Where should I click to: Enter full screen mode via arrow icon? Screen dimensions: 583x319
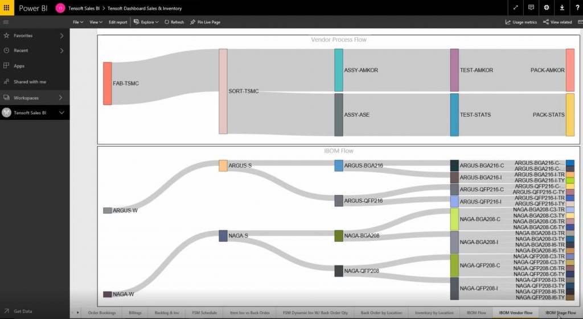pos(516,7)
